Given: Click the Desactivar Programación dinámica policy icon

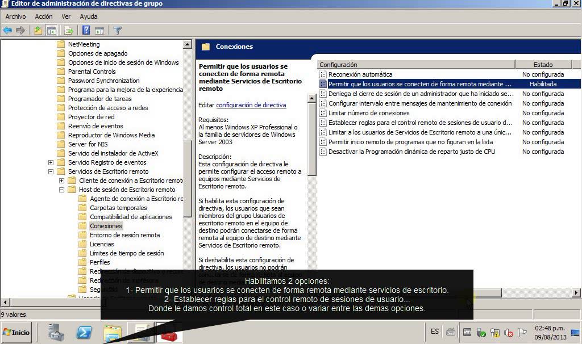Looking at the screenshot, I should [x=323, y=151].
